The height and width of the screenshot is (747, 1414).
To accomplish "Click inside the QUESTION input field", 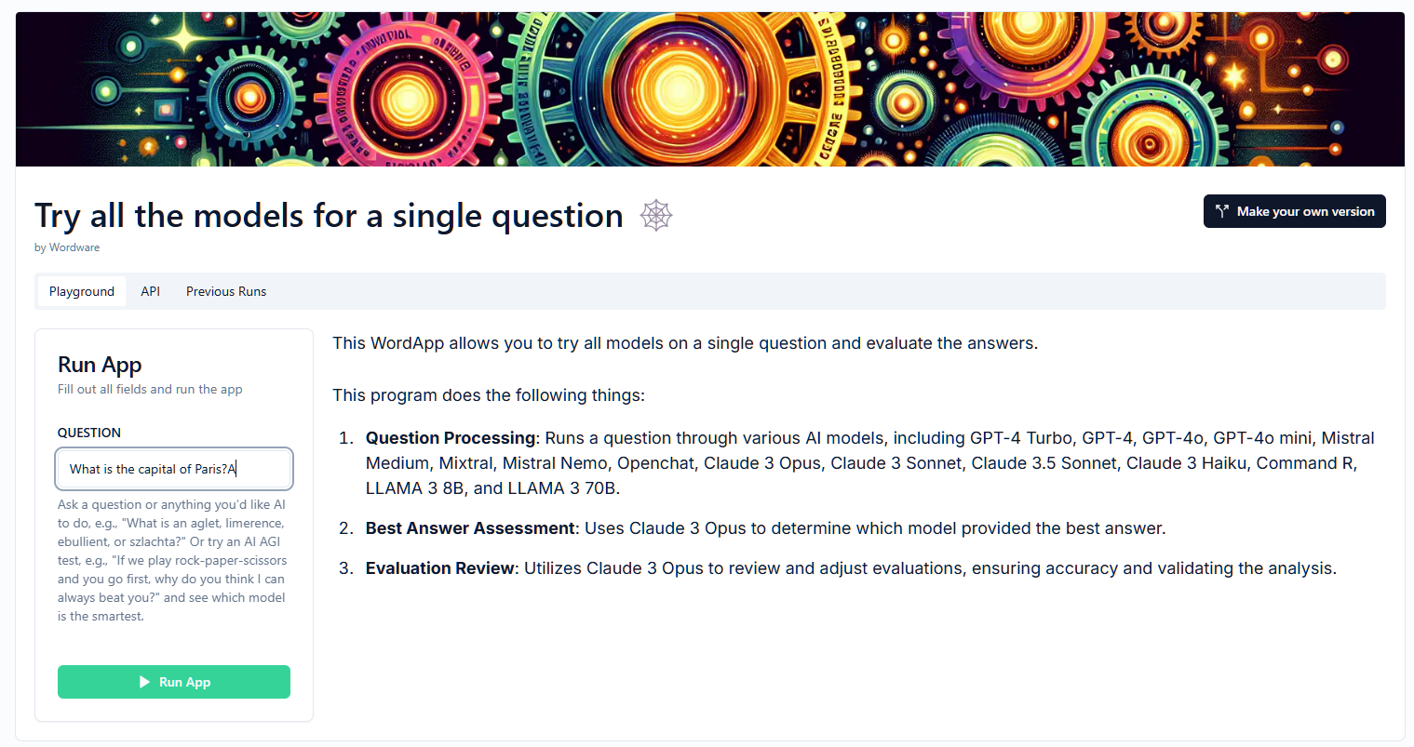I will coord(173,469).
